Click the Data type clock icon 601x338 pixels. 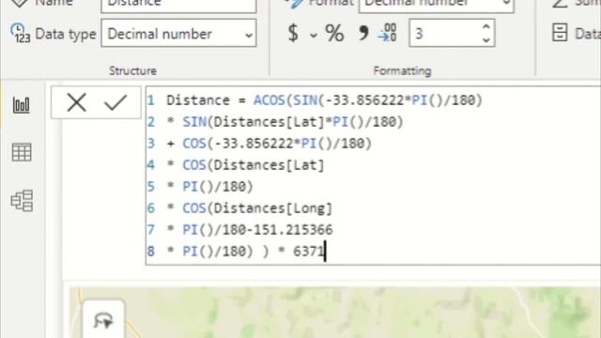point(21,34)
